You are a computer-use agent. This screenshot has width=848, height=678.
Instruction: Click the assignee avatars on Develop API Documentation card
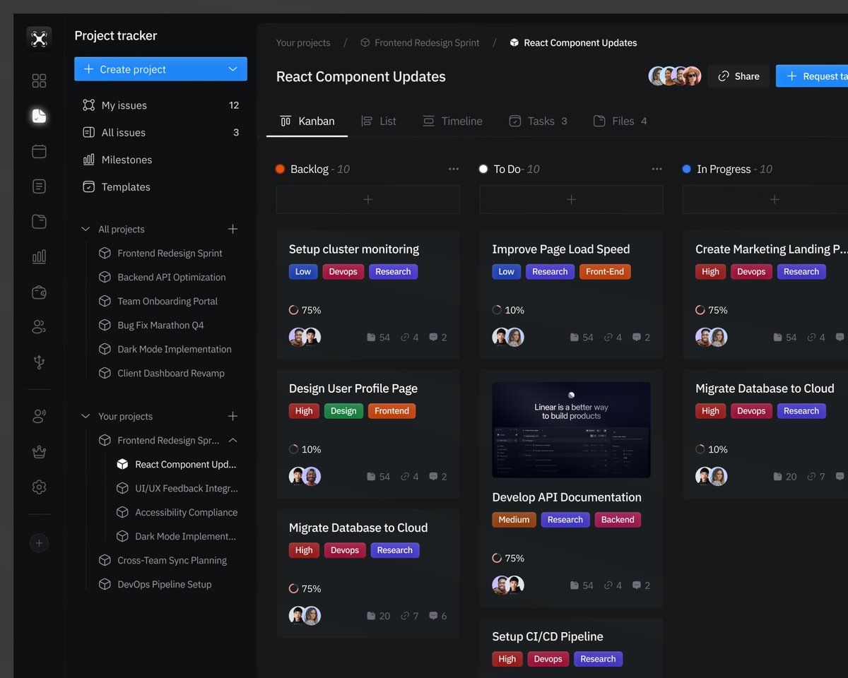pos(507,585)
